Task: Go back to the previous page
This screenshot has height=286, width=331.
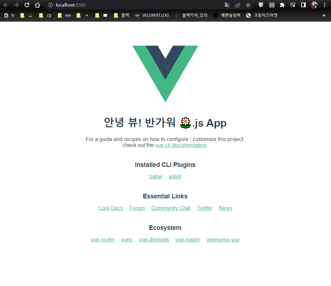Action: (x=6, y=5)
